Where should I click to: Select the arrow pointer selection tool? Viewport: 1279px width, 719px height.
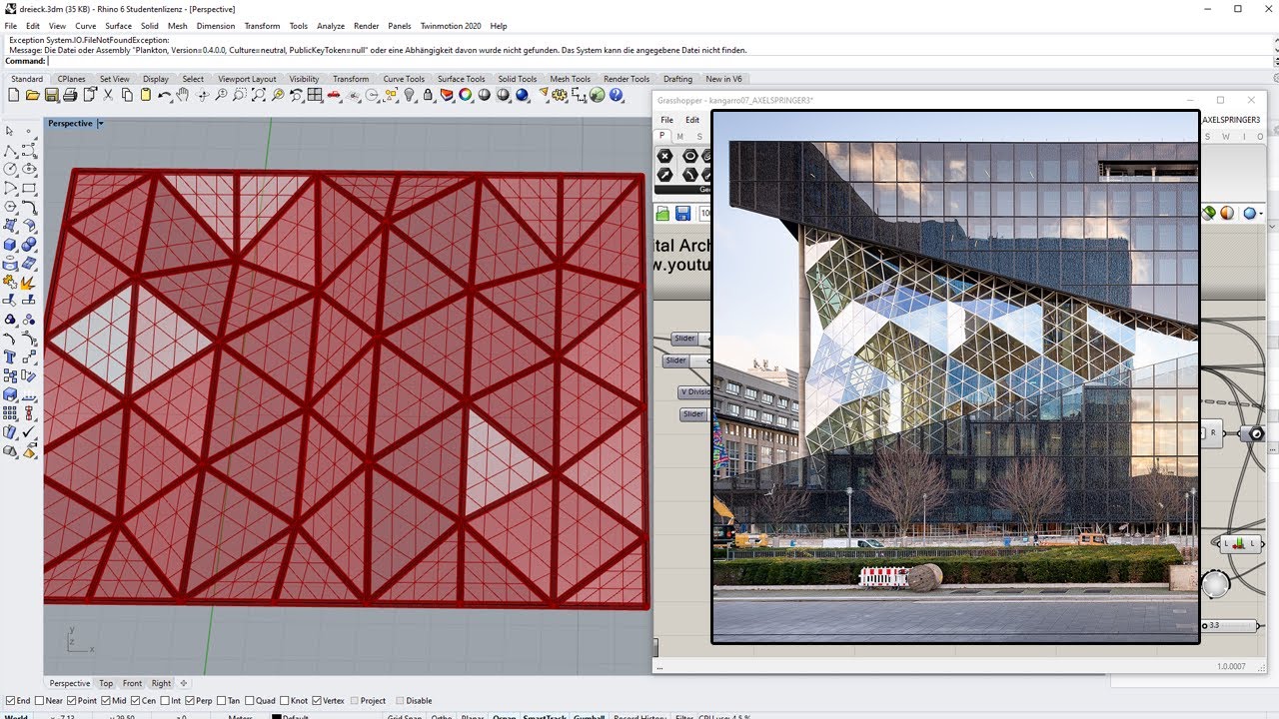[x=10, y=131]
